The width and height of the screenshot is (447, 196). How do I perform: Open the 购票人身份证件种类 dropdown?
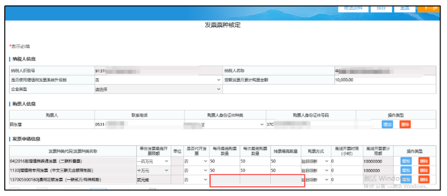pyautogui.click(x=225, y=125)
